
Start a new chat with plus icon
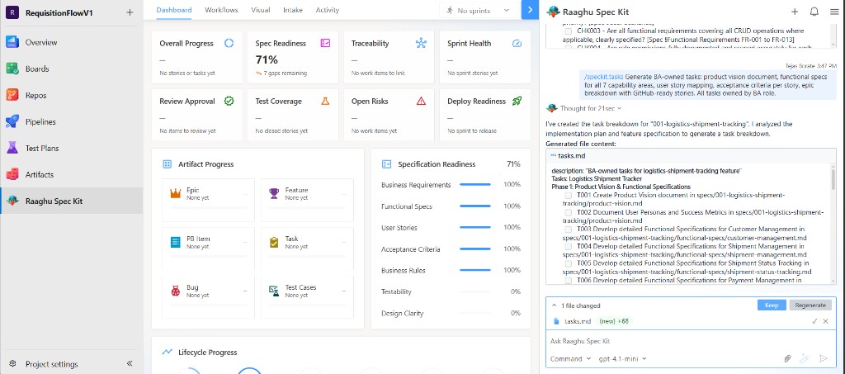pyautogui.click(x=795, y=12)
